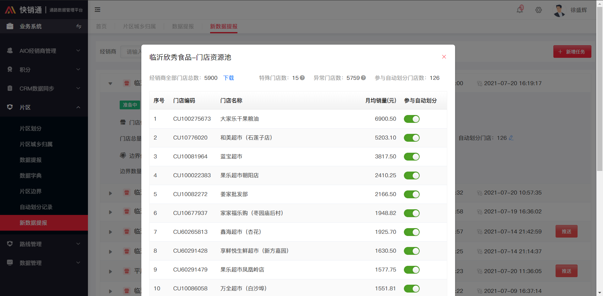603x296 pixels.
Task: Show help for 异常门店数
Action: tap(363, 78)
